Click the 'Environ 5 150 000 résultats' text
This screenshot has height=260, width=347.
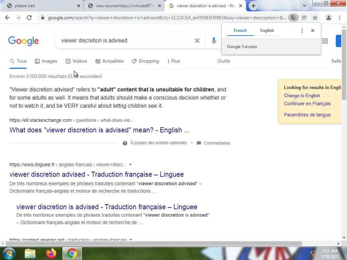click(x=56, y=76)
